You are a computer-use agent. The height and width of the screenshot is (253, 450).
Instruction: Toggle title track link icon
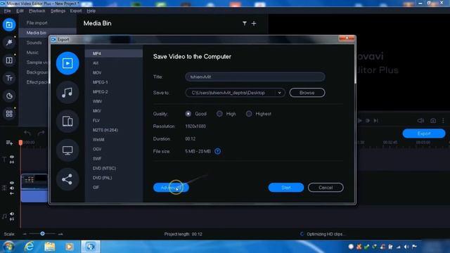pos(12,162)
